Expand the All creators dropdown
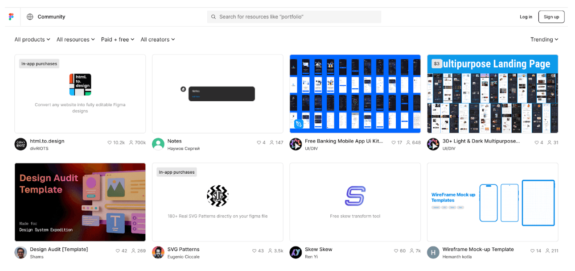This screenshot has width=575, height=271. [158, 40]
